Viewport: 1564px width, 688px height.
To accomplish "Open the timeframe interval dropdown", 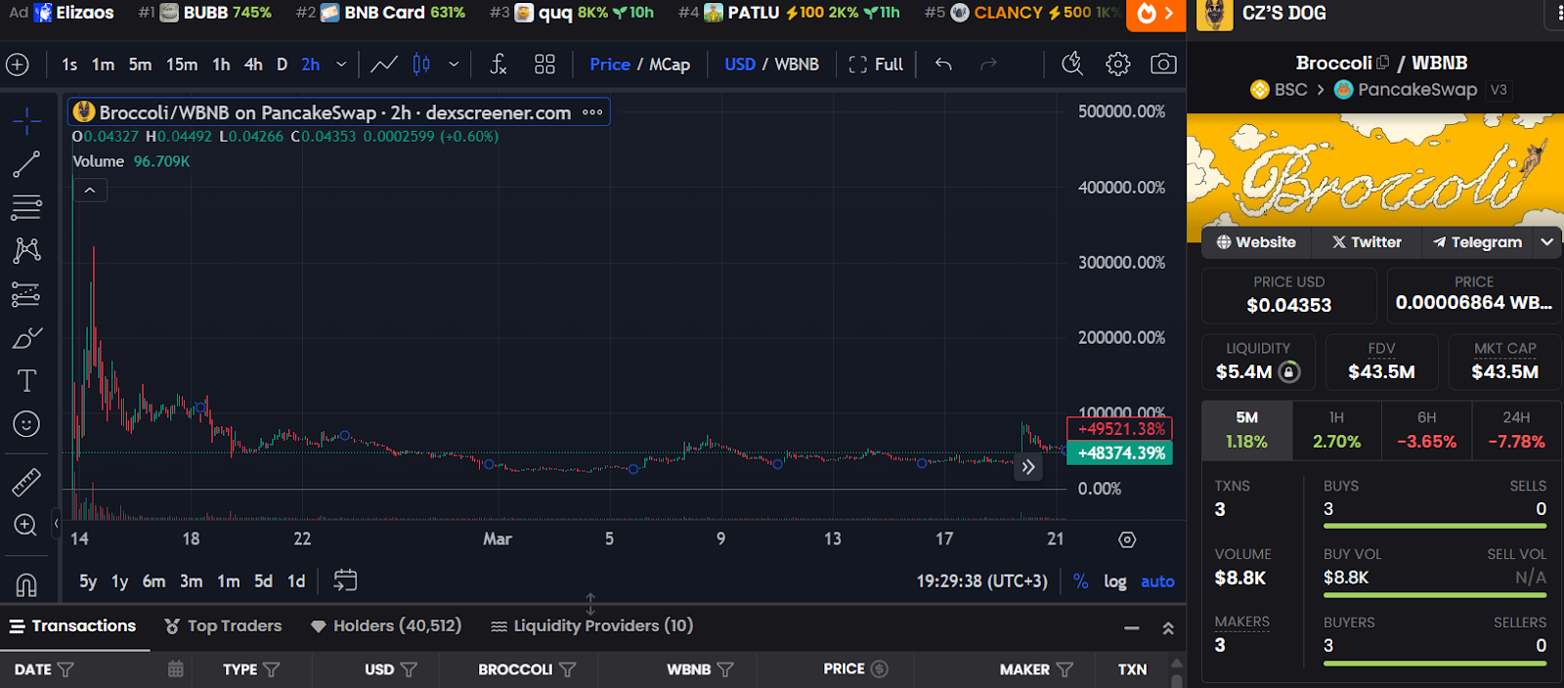I will coord(341,64).
